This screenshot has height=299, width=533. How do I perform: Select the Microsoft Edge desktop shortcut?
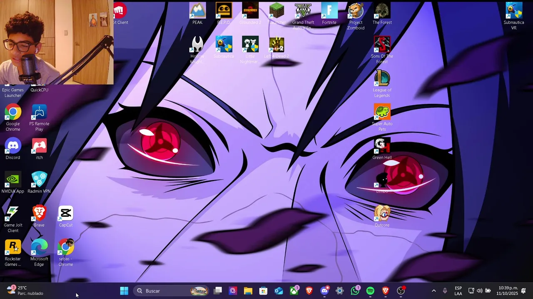39,252
